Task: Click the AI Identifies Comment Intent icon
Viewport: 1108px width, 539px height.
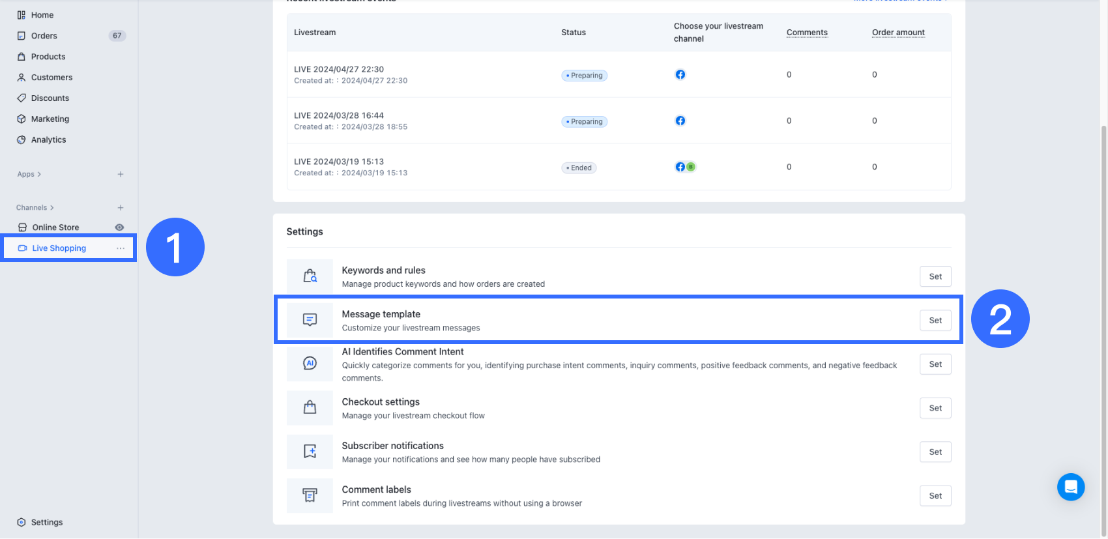Action: 310,364
